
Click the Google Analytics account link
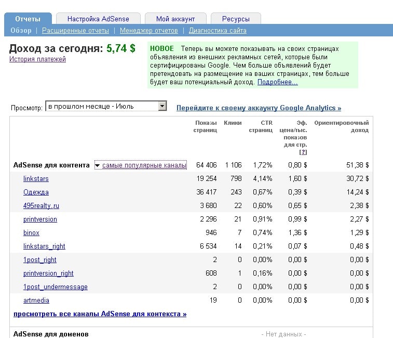259,108
